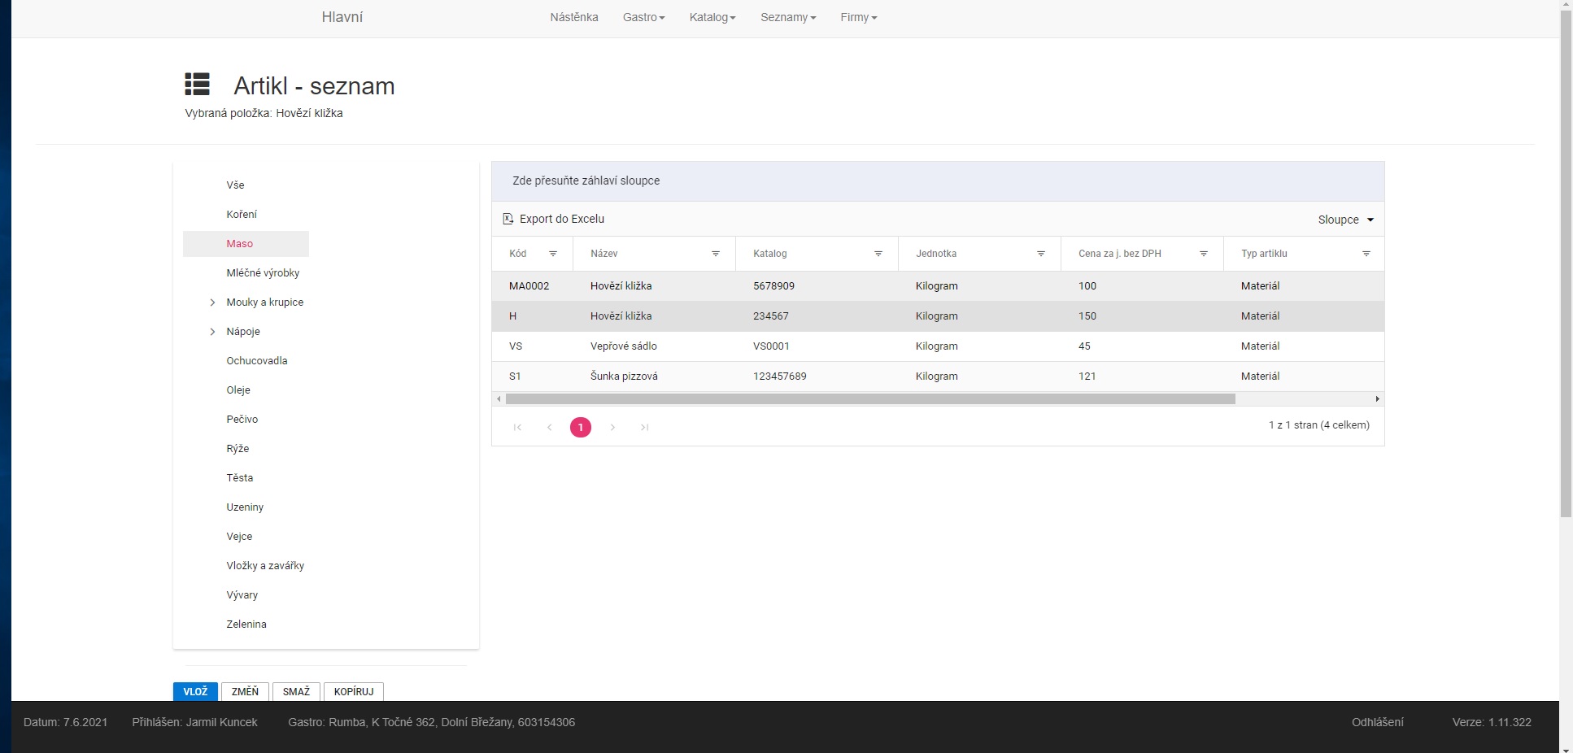
Task: Click catalog cell 5678909
Action: point(773,286)
